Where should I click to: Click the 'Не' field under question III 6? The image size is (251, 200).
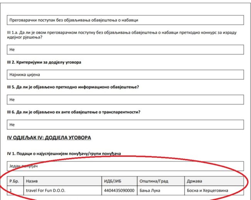(x=126, y=125)
